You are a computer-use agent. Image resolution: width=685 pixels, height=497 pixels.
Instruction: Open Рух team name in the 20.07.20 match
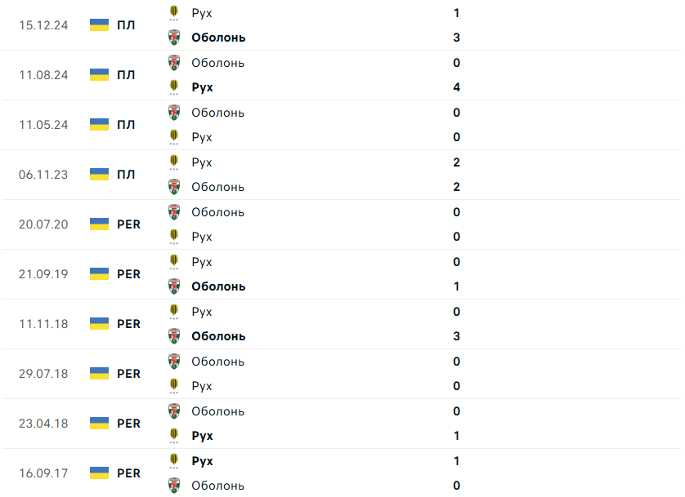[202, 237]
